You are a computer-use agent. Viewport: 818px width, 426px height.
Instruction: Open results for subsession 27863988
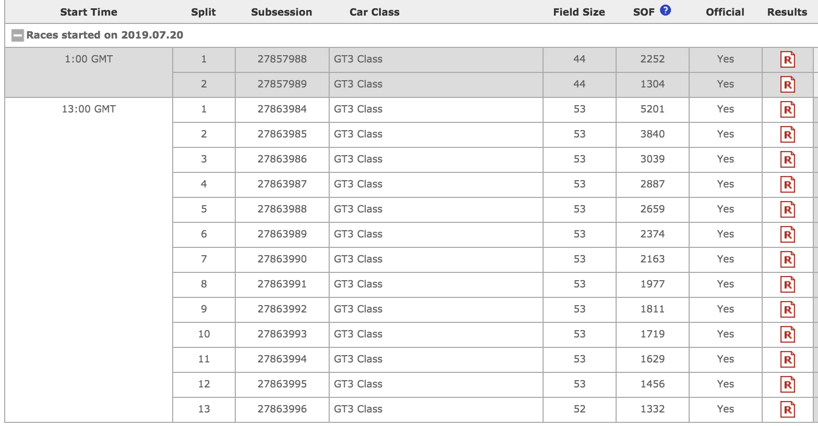788,210
